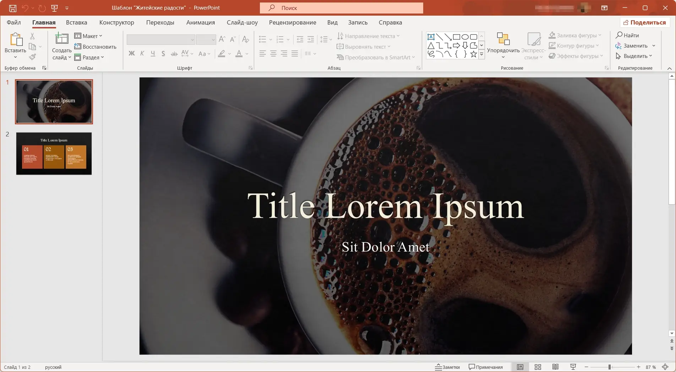Image resolution: width=676 pixels, height=372 pixels.
Task: Click the zoom slider handle
Action: [x=609, y=367]
